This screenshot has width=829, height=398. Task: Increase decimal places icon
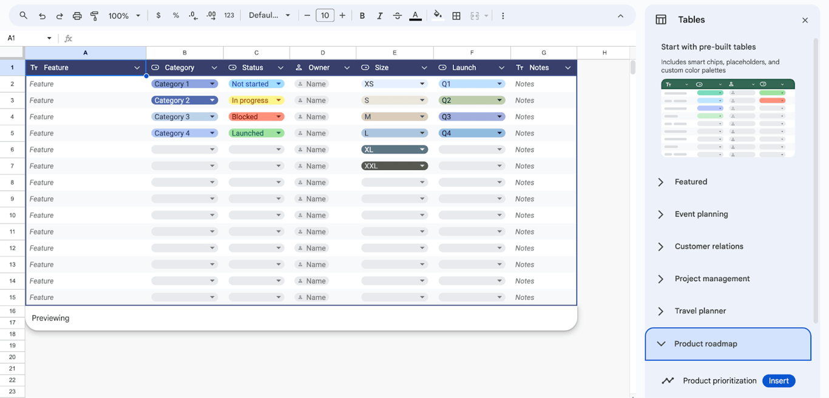(211, 16)
